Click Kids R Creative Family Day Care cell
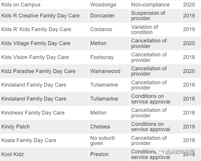 [x=41, y=16]
